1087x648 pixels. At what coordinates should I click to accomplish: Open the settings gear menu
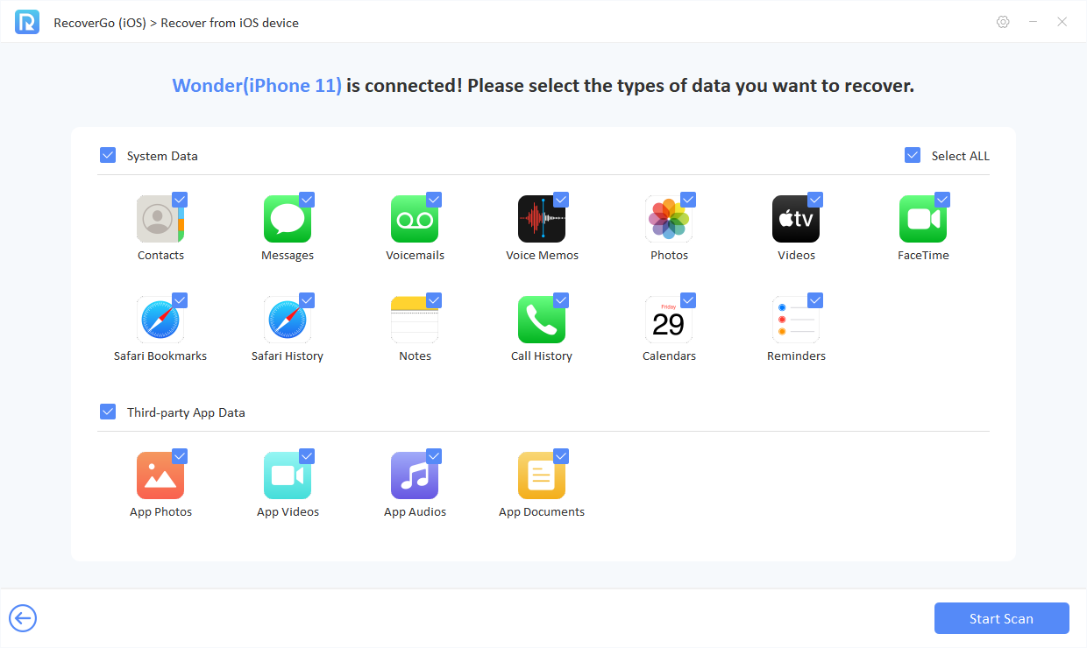[1003, 22]
